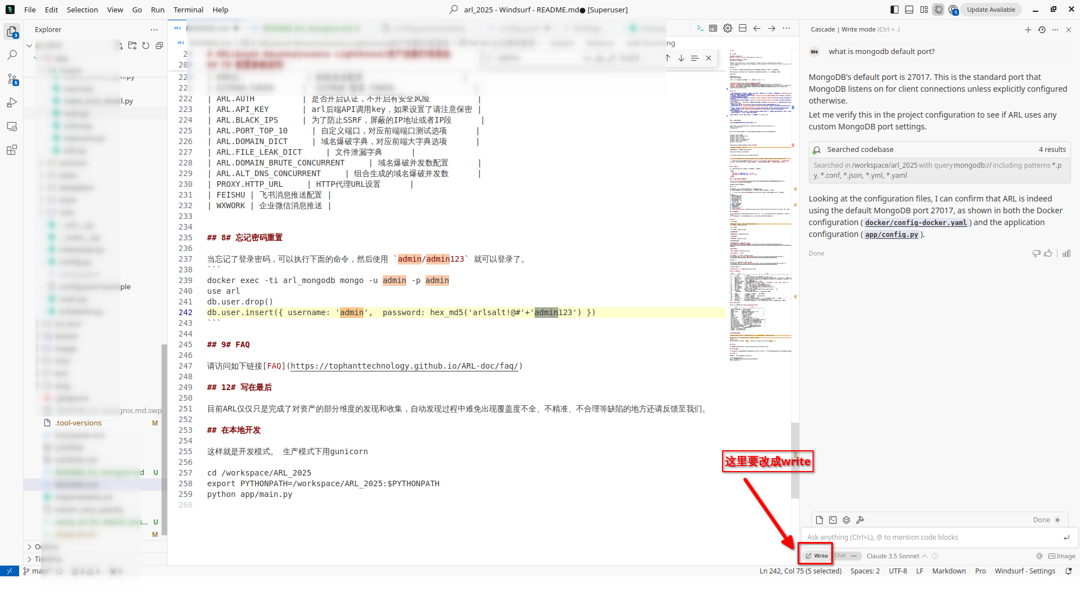
Task: Open the Search view in the sidebar
Action: pos(12,55)
